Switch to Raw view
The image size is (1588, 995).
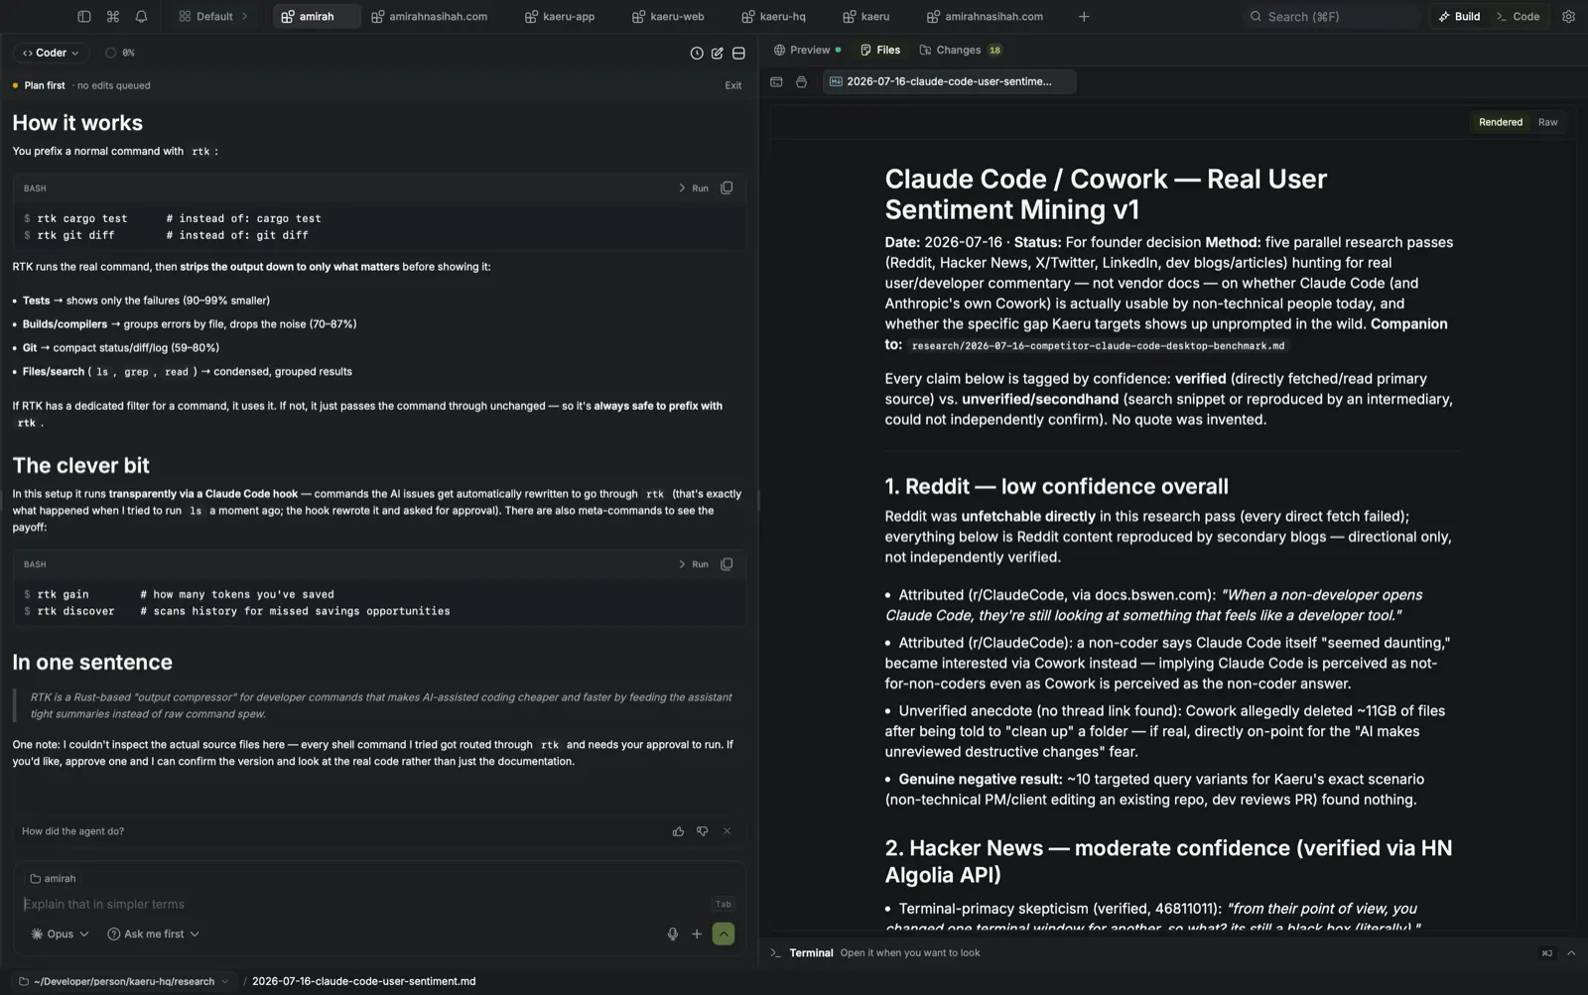(1547, 122)
